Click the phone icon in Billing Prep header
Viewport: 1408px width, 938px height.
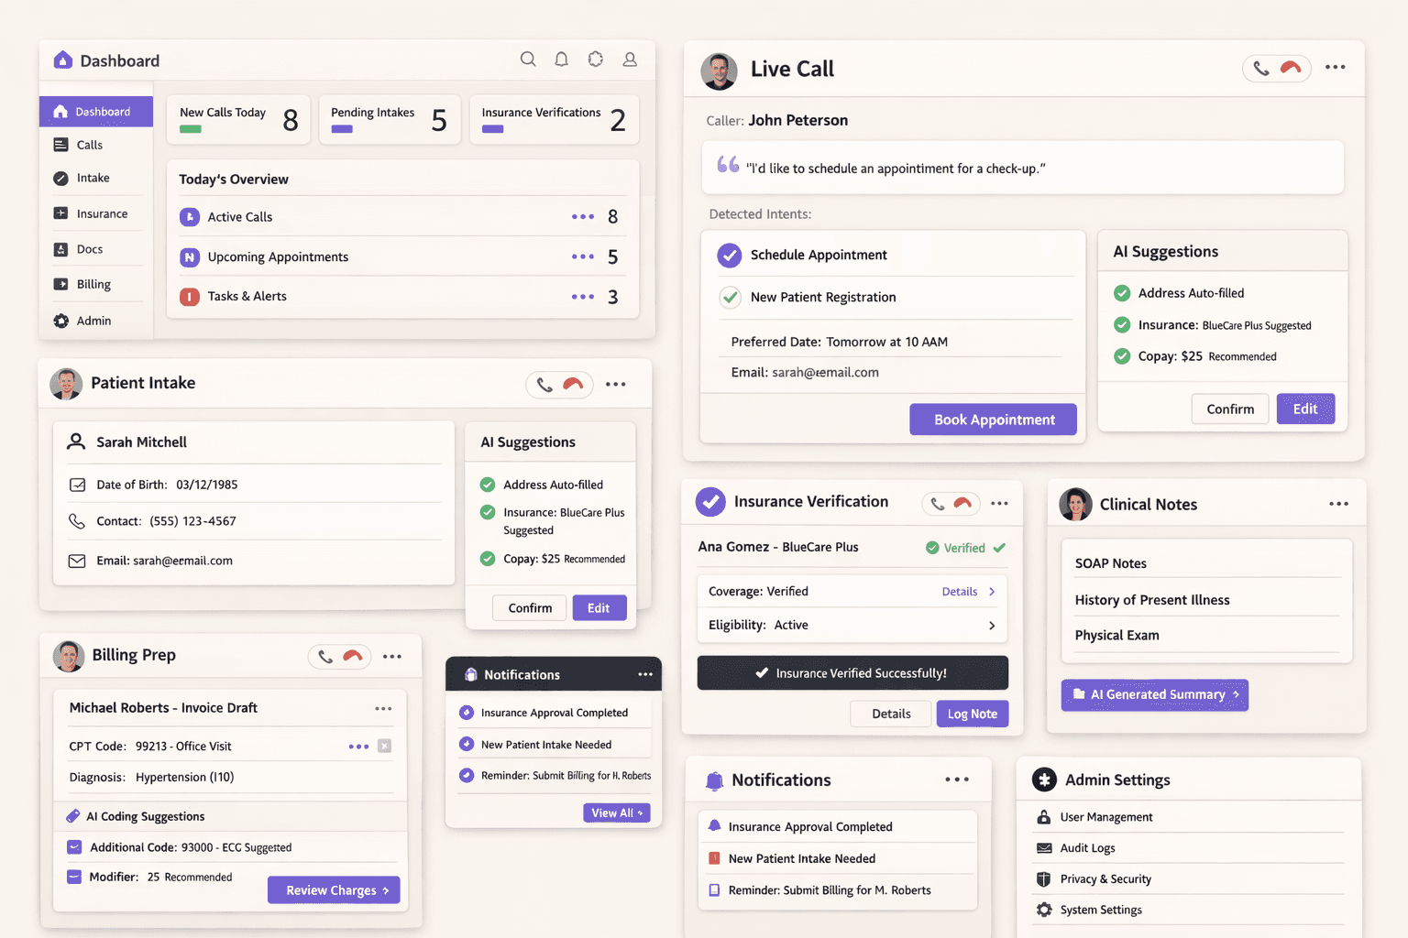[x=325, y=657]
